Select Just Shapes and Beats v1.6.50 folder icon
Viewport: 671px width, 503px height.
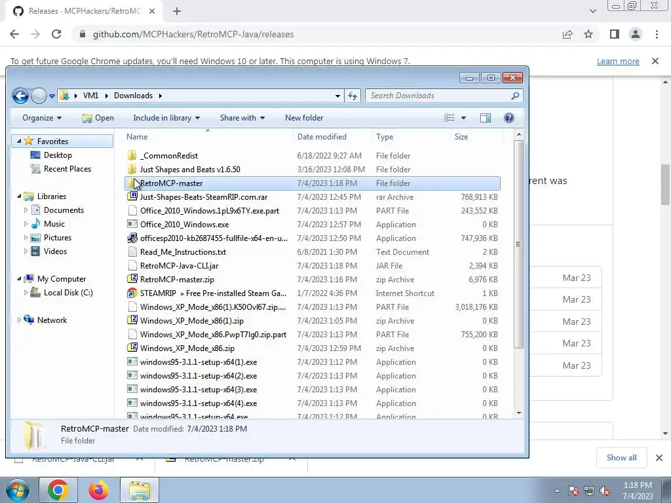(132, 169)
